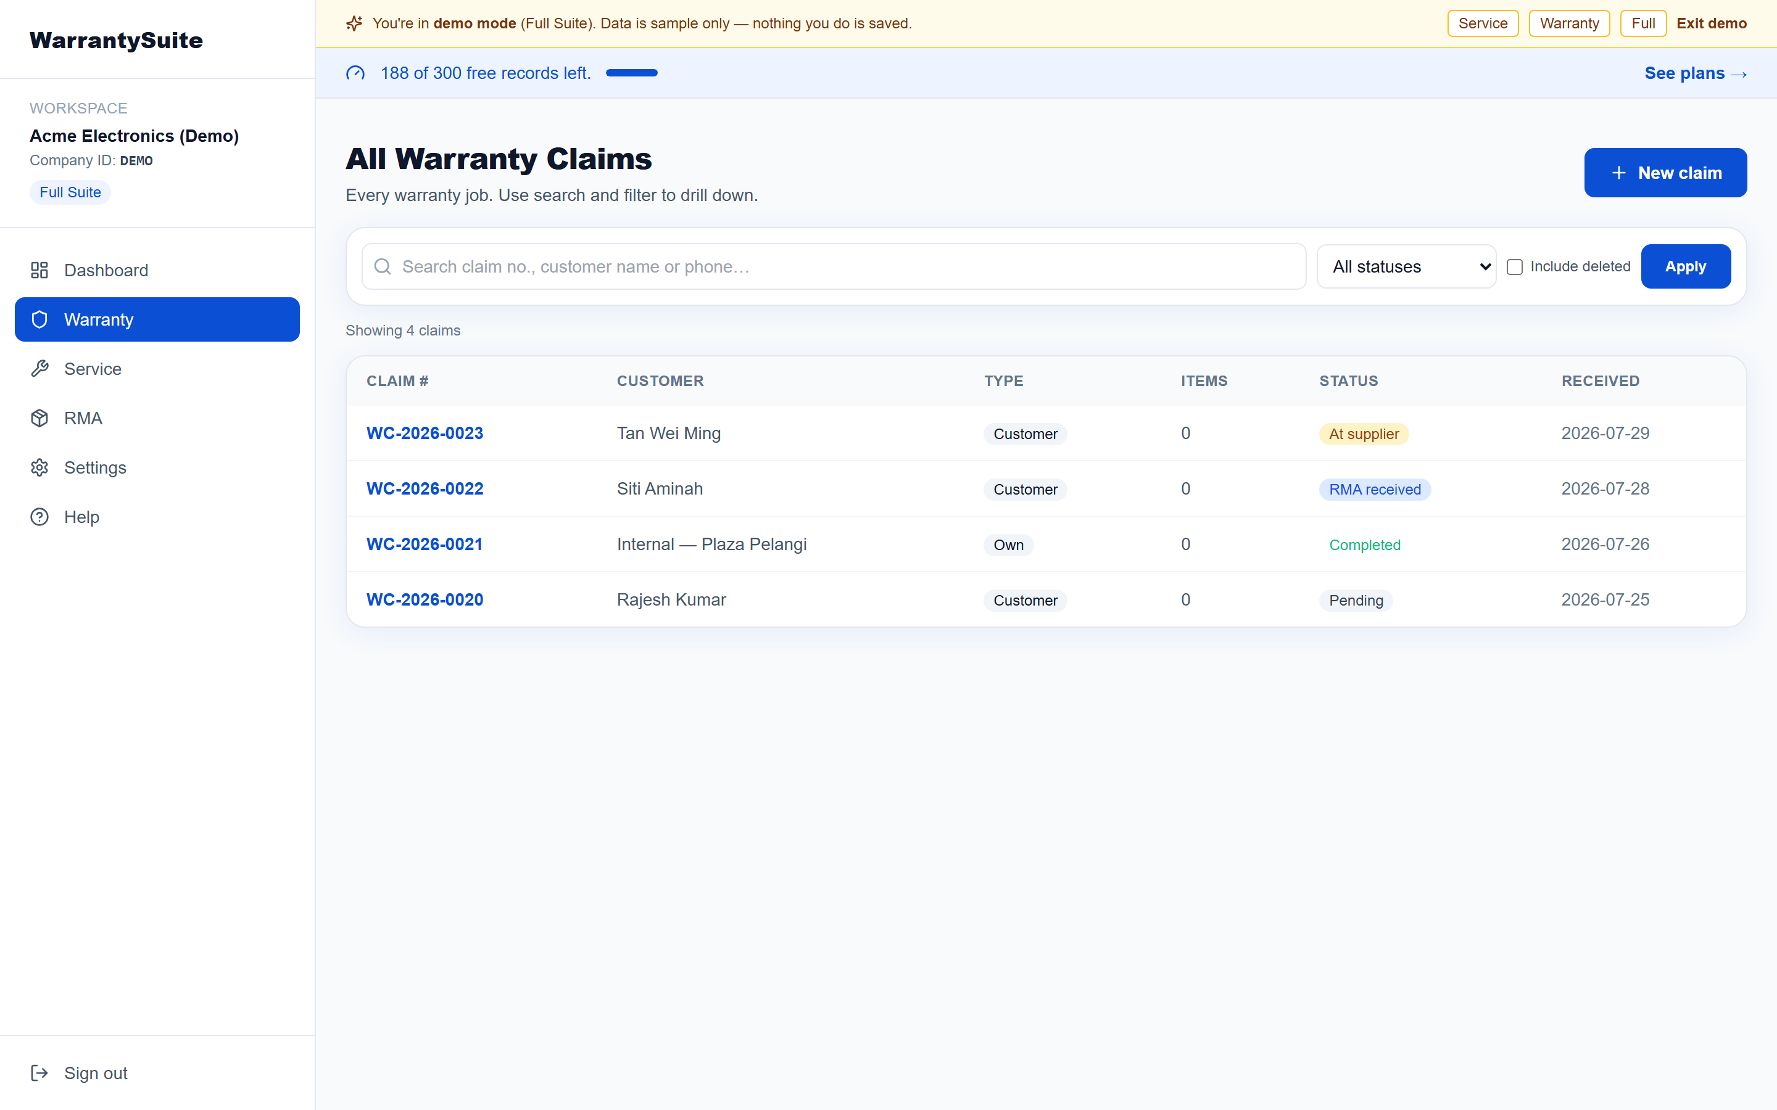Screen dimensions: 1777x1110
Task: Click the TYPE column header
Action: coord(1004,381)
